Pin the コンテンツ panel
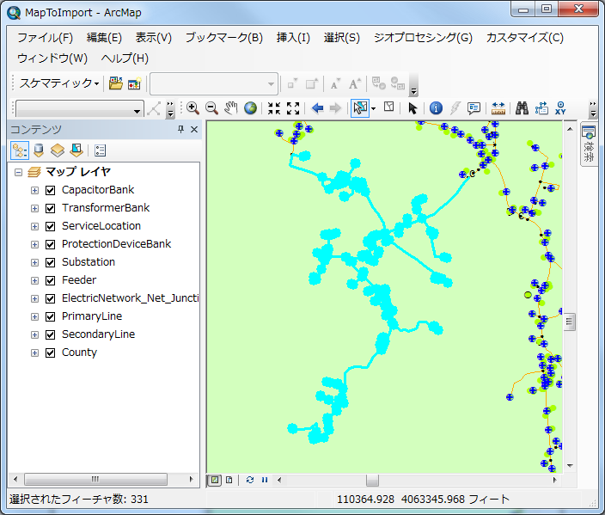This screenshot has height=515, width=605. (180, 129)
